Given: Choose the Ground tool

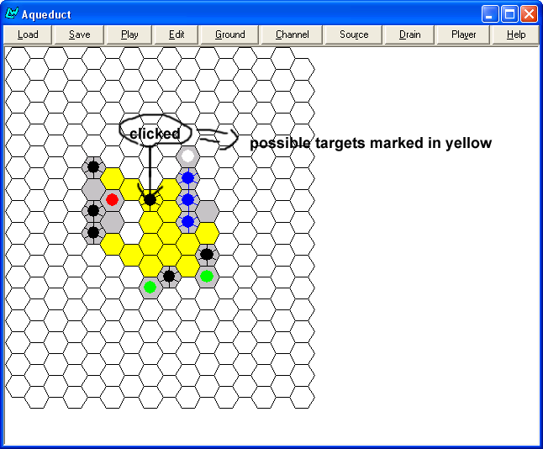Looking at the screenshot, I should pos(229,34).
